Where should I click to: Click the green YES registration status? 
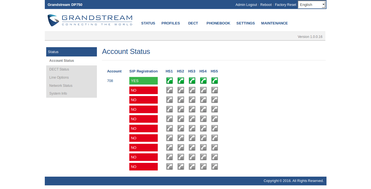[x=143, y=81]
